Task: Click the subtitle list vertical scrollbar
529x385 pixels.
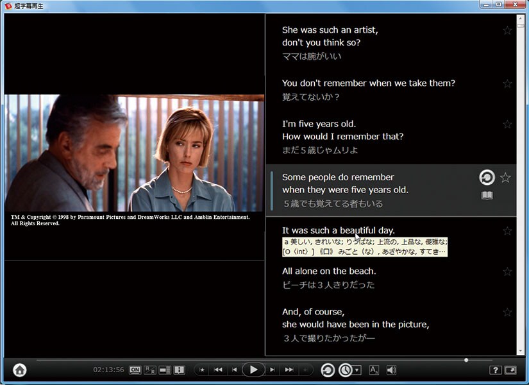Action: point(520,185)
